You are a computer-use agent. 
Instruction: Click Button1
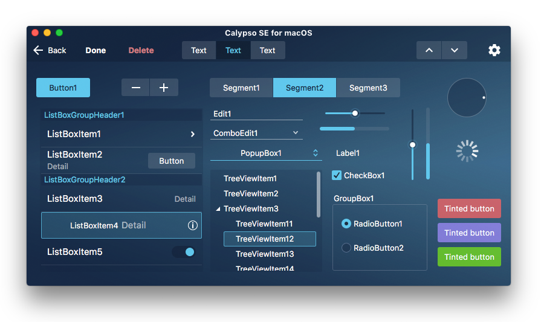(x=63, y=88)
